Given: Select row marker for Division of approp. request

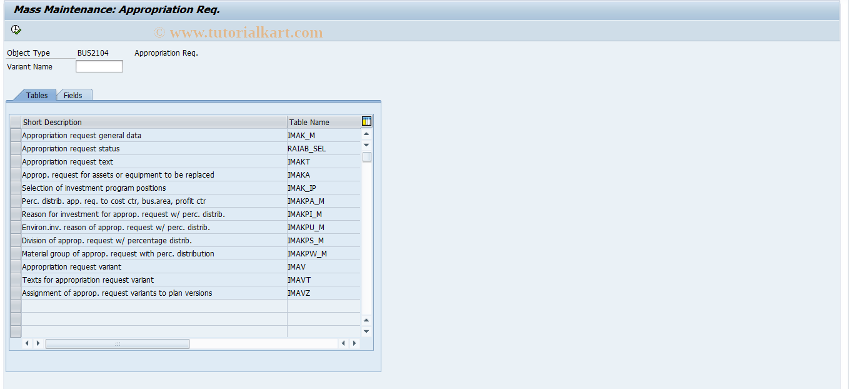Looking at the screenshot, I should pyautogui.click(x=16, y=240).
